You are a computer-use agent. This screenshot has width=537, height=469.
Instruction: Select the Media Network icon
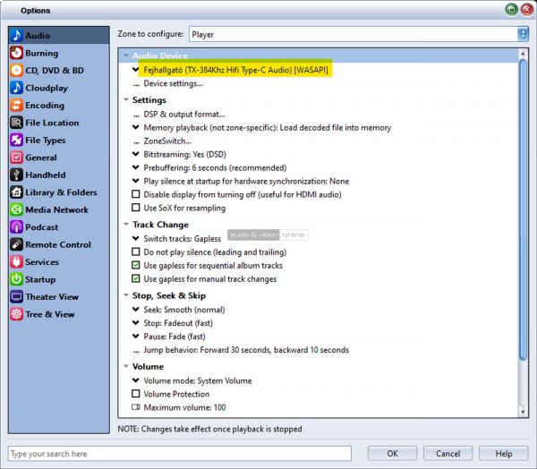[x=17, y=209]
